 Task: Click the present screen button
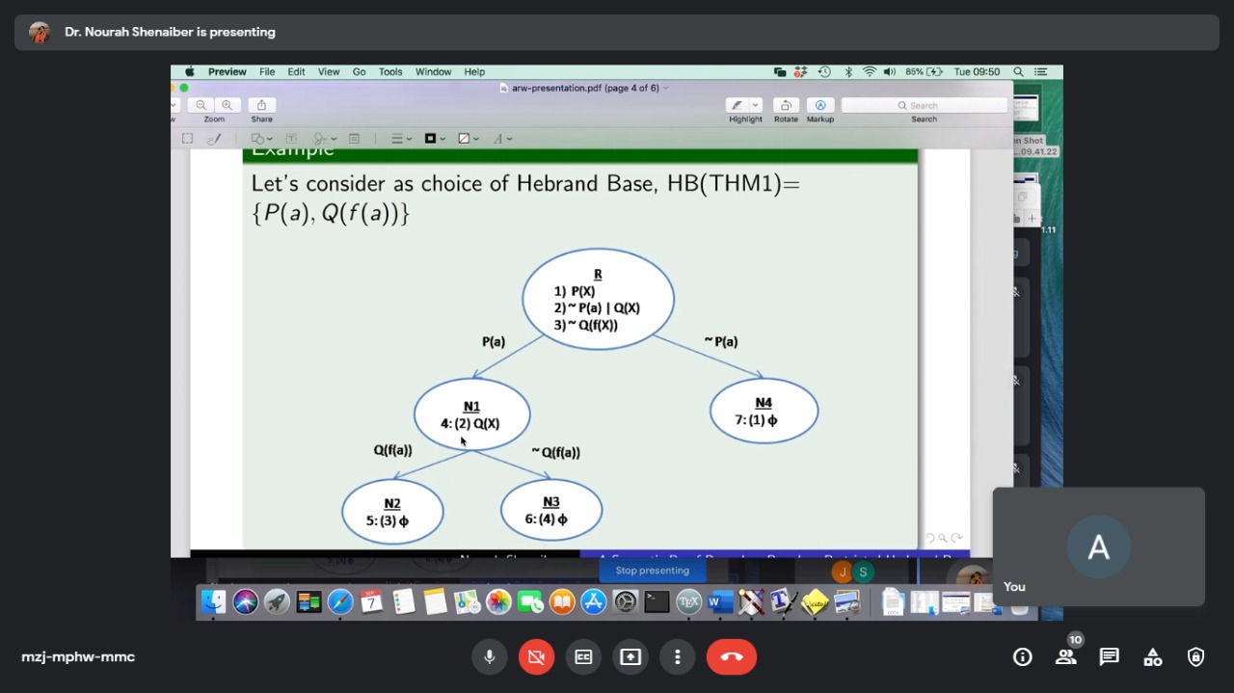630,657
